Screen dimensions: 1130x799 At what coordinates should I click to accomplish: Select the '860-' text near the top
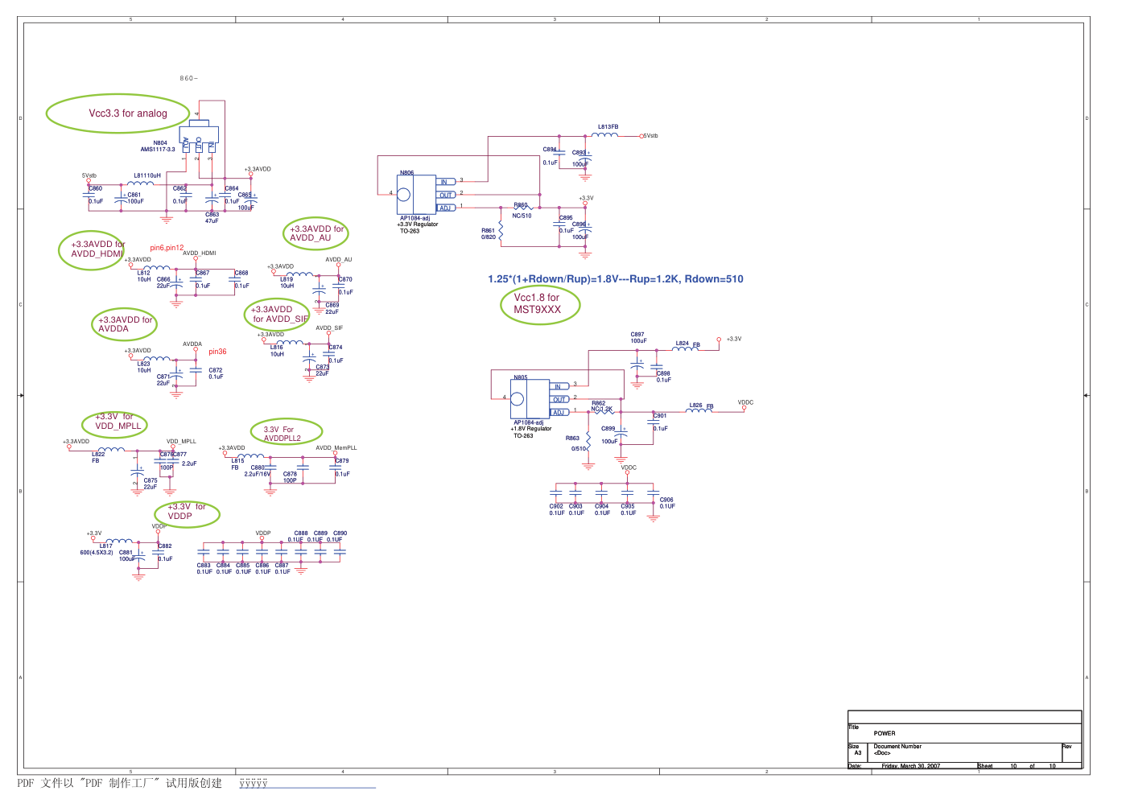(188, 78)
